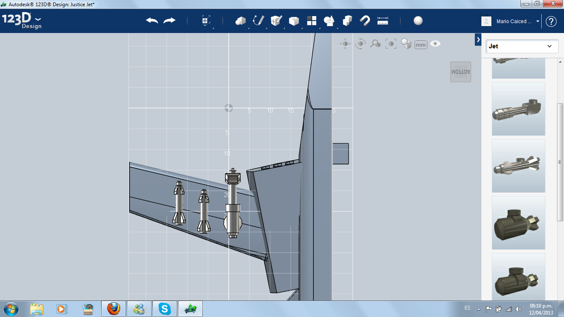Click the volume icon in tray
The height and width of the screenshot is (317, 564).
point(517,309)
